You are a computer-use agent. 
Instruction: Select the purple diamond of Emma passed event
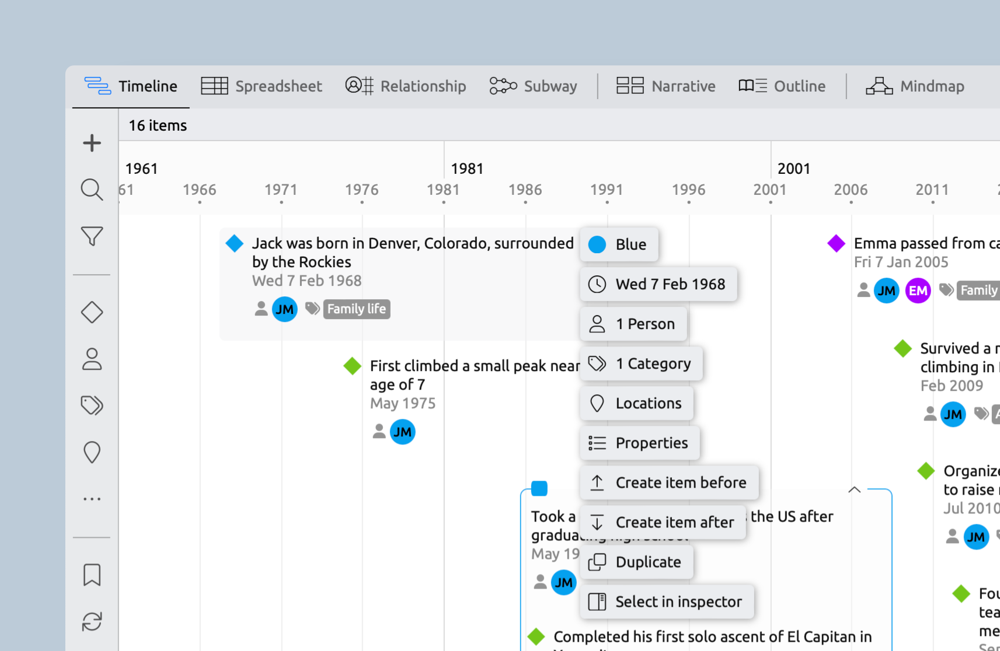837,243
